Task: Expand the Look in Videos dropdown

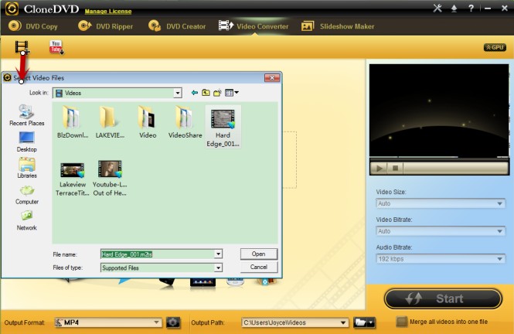Action: (x=177, y=93)
